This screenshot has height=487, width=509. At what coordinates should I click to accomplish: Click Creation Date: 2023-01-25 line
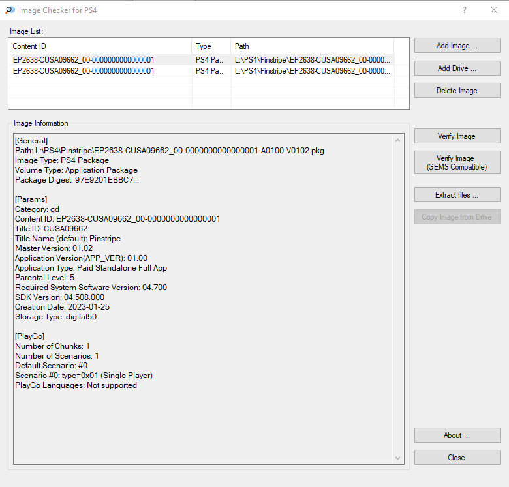pos(63,307)
